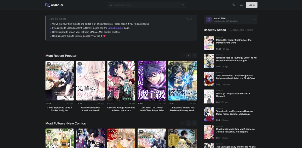Click Ch.34 under the Stalker Lady cover

click(49, 103)
